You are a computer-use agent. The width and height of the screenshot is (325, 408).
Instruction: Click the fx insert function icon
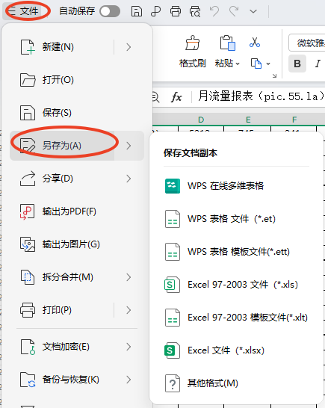pos(176,97)
